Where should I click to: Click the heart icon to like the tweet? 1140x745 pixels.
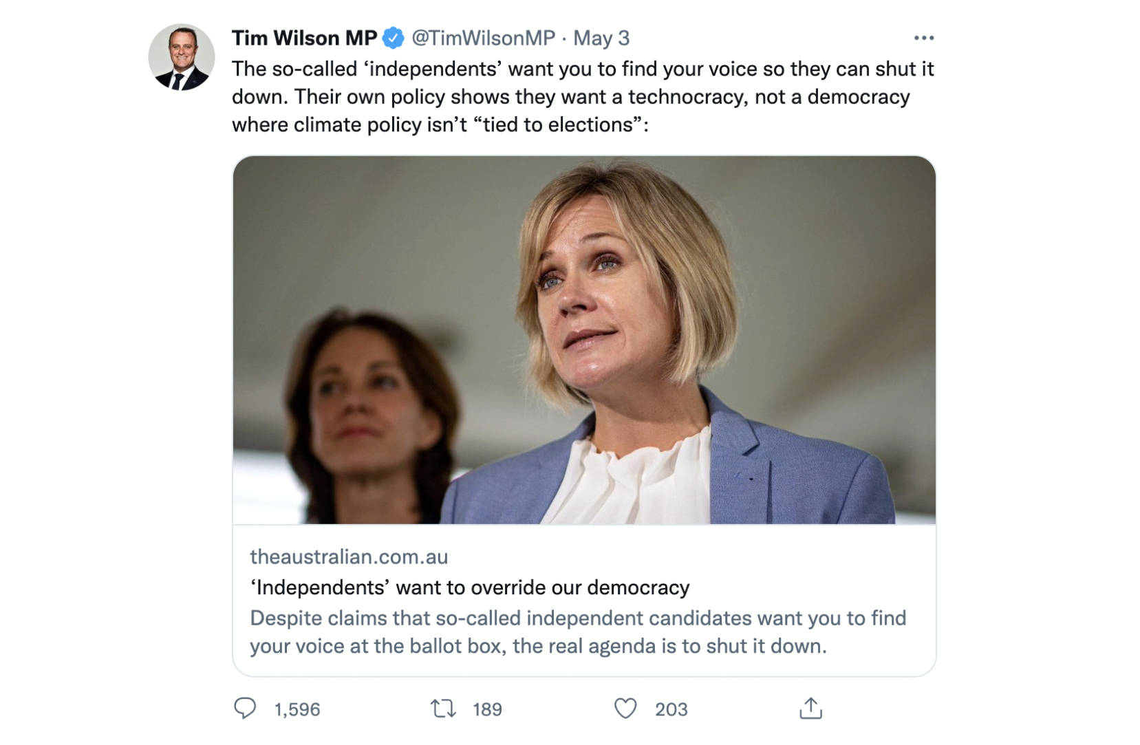tap(626, 709)
